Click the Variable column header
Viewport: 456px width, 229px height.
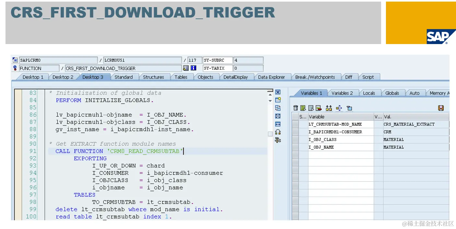[341, 117]
